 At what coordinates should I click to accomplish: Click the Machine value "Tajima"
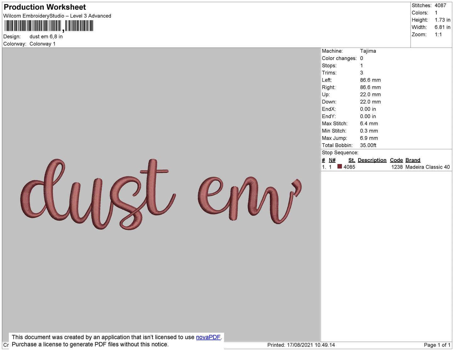(x=368, y=51)
